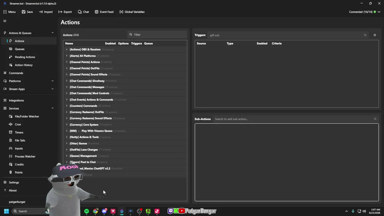The image size is (384, 216).
Task: Save the current configuration
Action: [27, 12]
